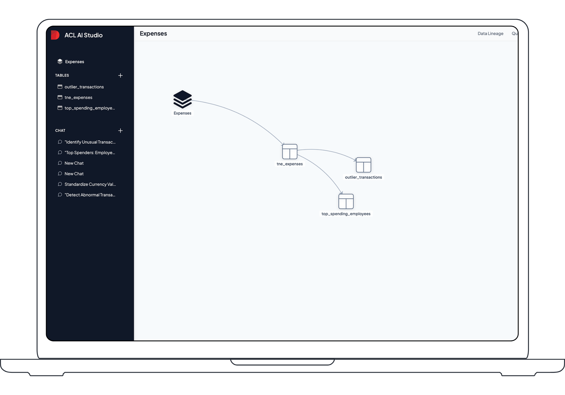Select the tne_expenses table node in graph

pyautogui.click(x=290, y=152)
